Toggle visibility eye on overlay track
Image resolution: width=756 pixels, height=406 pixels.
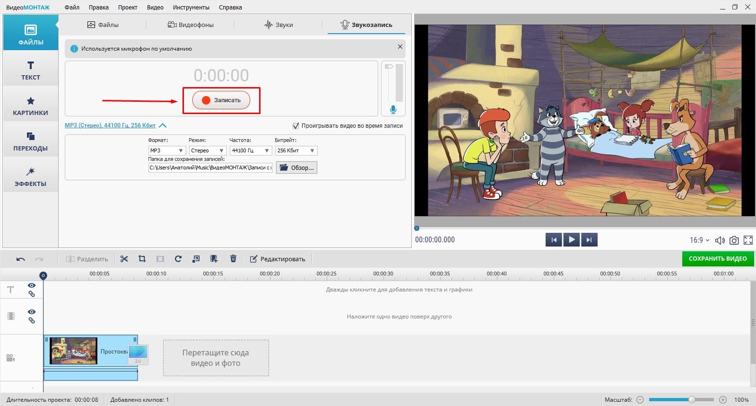[32, 312]
